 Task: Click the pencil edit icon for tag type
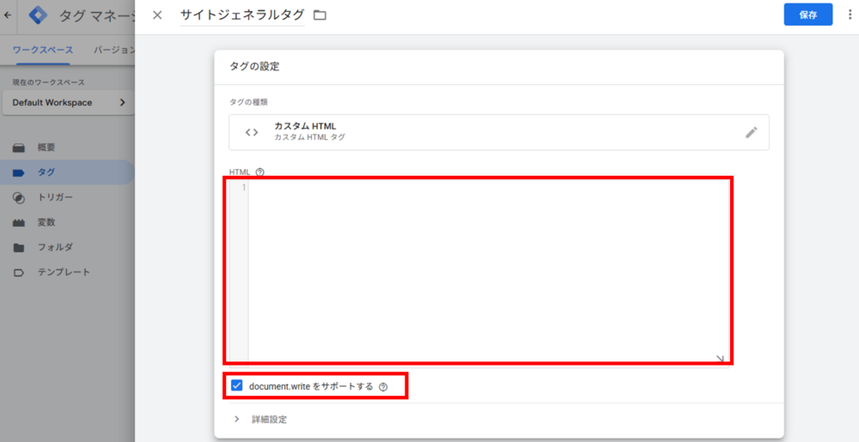[x=752, y=132]
